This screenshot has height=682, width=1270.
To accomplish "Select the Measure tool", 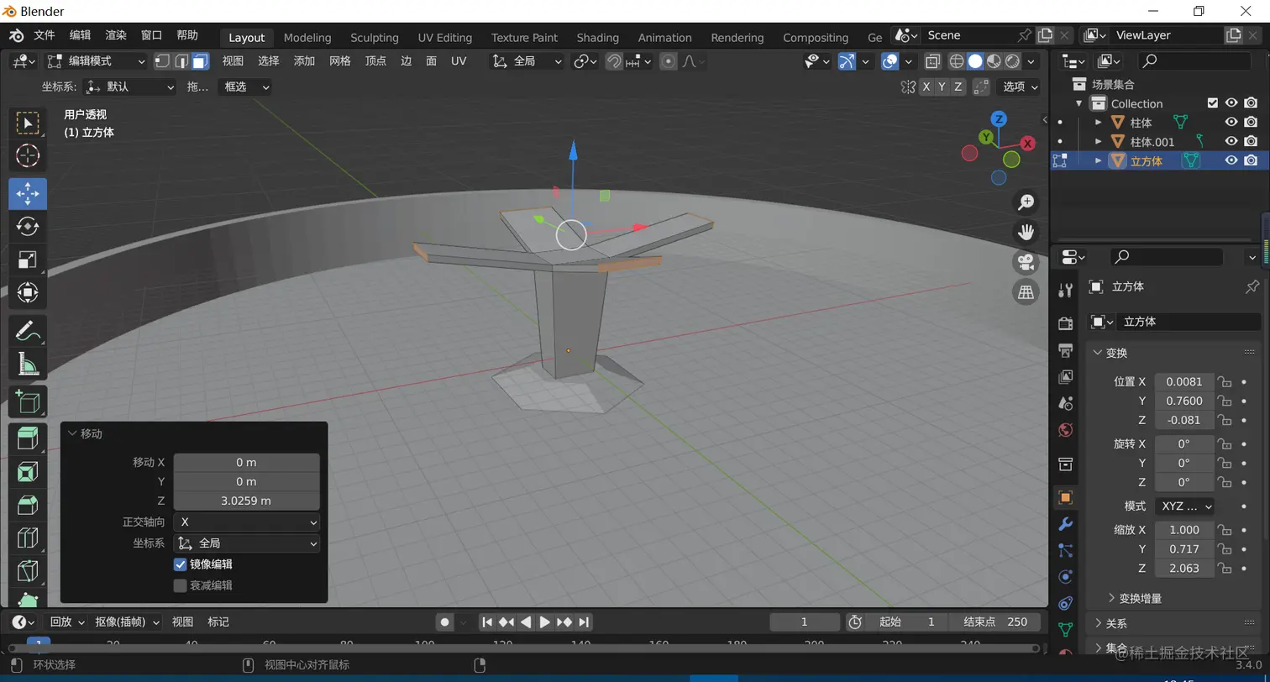I will click(x=28, y=364).
